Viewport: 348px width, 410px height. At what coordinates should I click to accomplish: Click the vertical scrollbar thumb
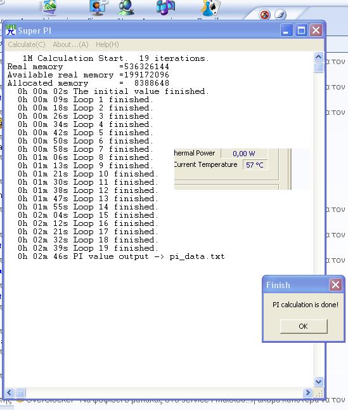pos(318,68)
